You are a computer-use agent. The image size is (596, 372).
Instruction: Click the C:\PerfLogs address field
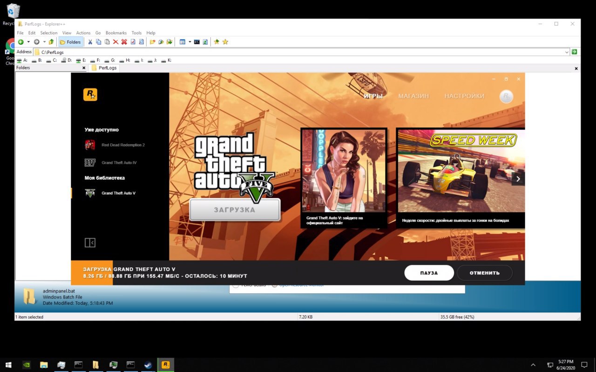pyautogui.click(x=301, y=52)
